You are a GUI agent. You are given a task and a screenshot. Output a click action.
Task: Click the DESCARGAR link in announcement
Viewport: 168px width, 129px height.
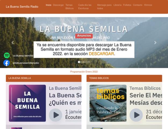pyautogui.click(x=101, y=54)
